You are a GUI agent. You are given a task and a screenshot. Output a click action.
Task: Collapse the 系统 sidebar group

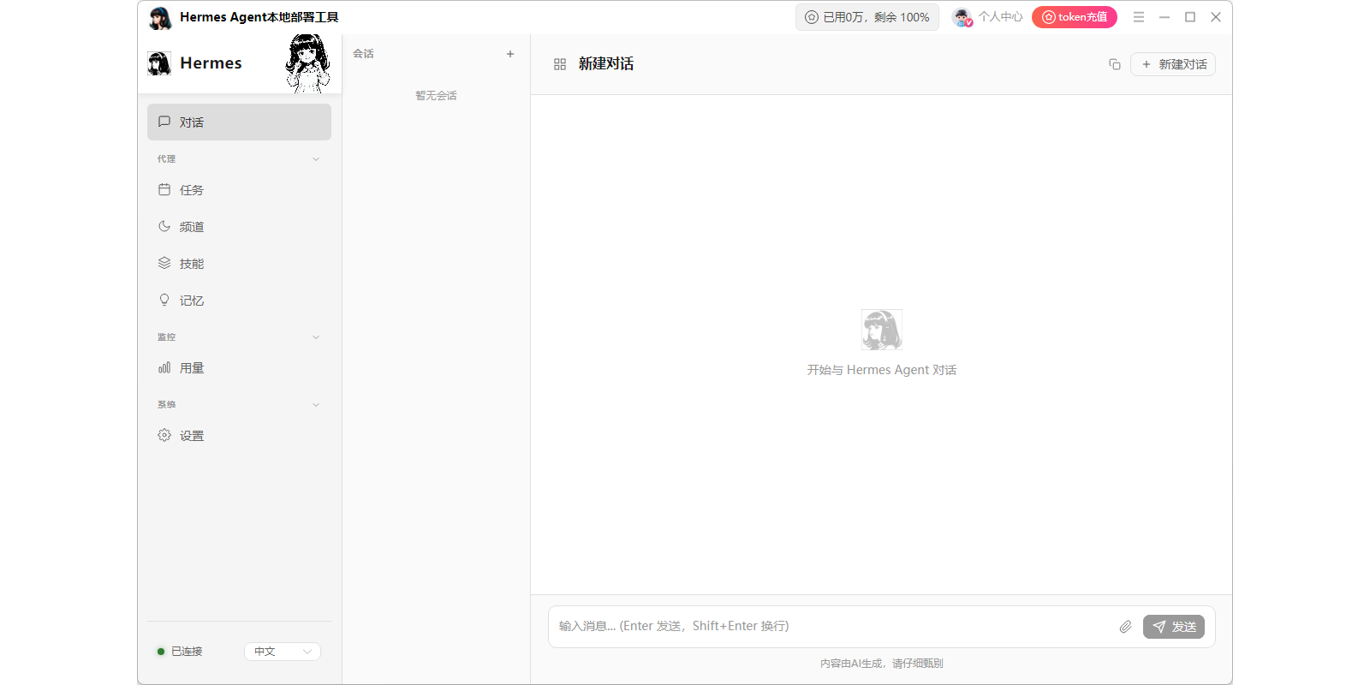pos(316,405)
